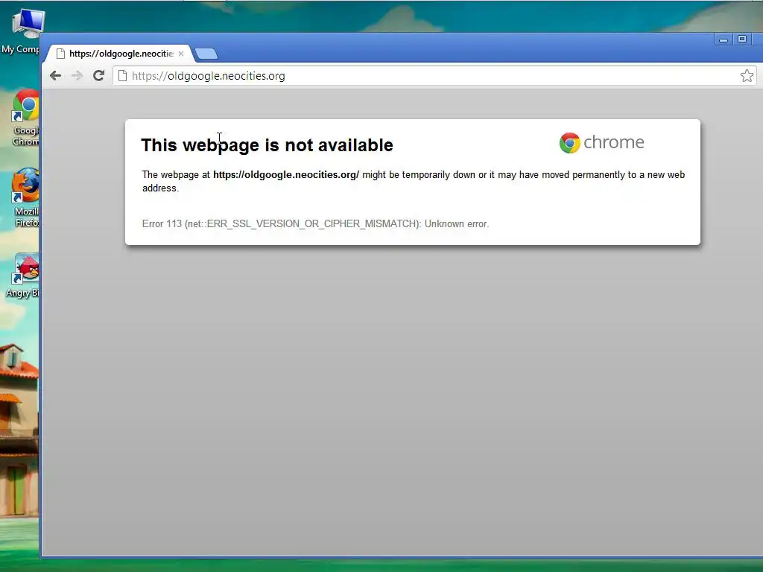The image size is (763, 572).
Task: Click the 'This webpage is not available' heading
Action: [x=267, y=145]
